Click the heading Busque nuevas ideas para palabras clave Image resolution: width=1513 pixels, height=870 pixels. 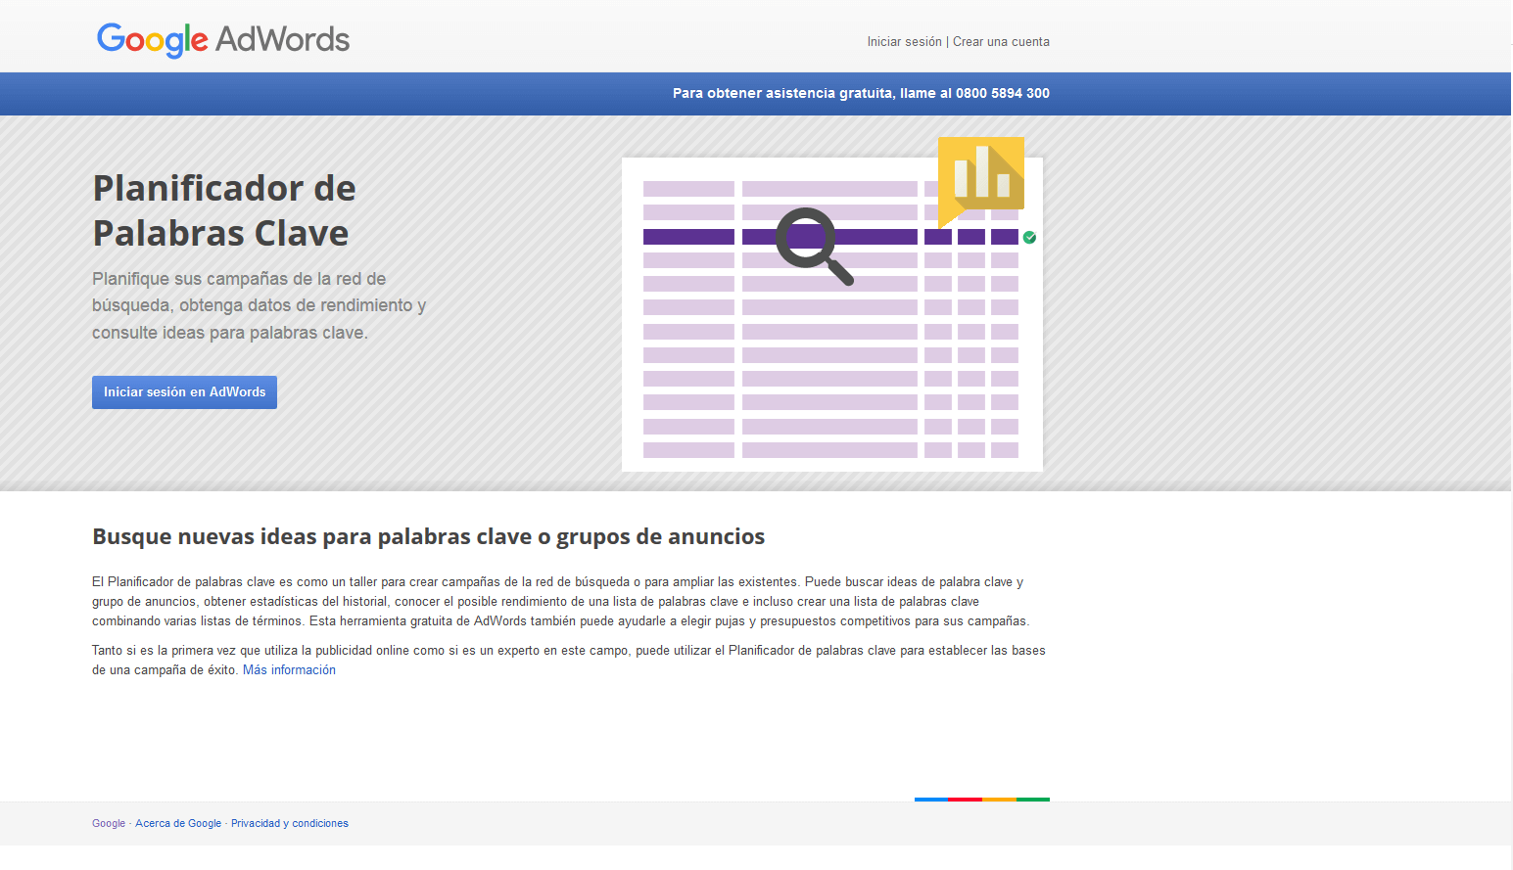pyautogui.click(x=428, y=536)
